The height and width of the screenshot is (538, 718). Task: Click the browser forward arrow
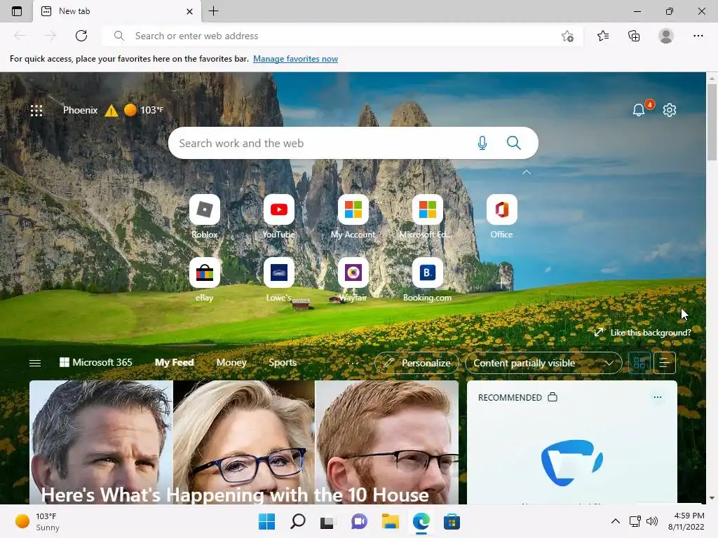[x=50, y=36]
